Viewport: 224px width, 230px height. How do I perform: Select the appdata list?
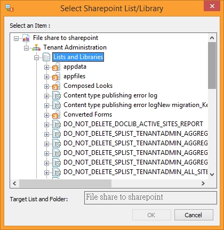point(75,67)
